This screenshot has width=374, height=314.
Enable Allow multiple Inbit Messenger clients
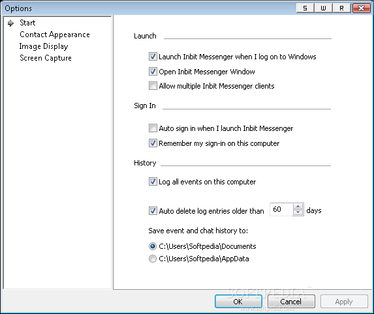point(153,86)
